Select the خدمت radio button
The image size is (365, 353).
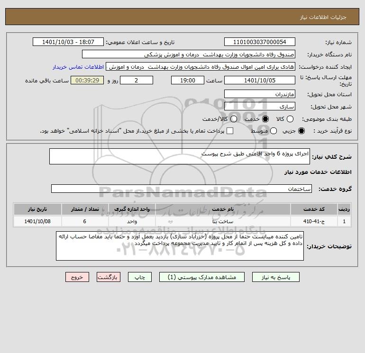click(265, 119)
